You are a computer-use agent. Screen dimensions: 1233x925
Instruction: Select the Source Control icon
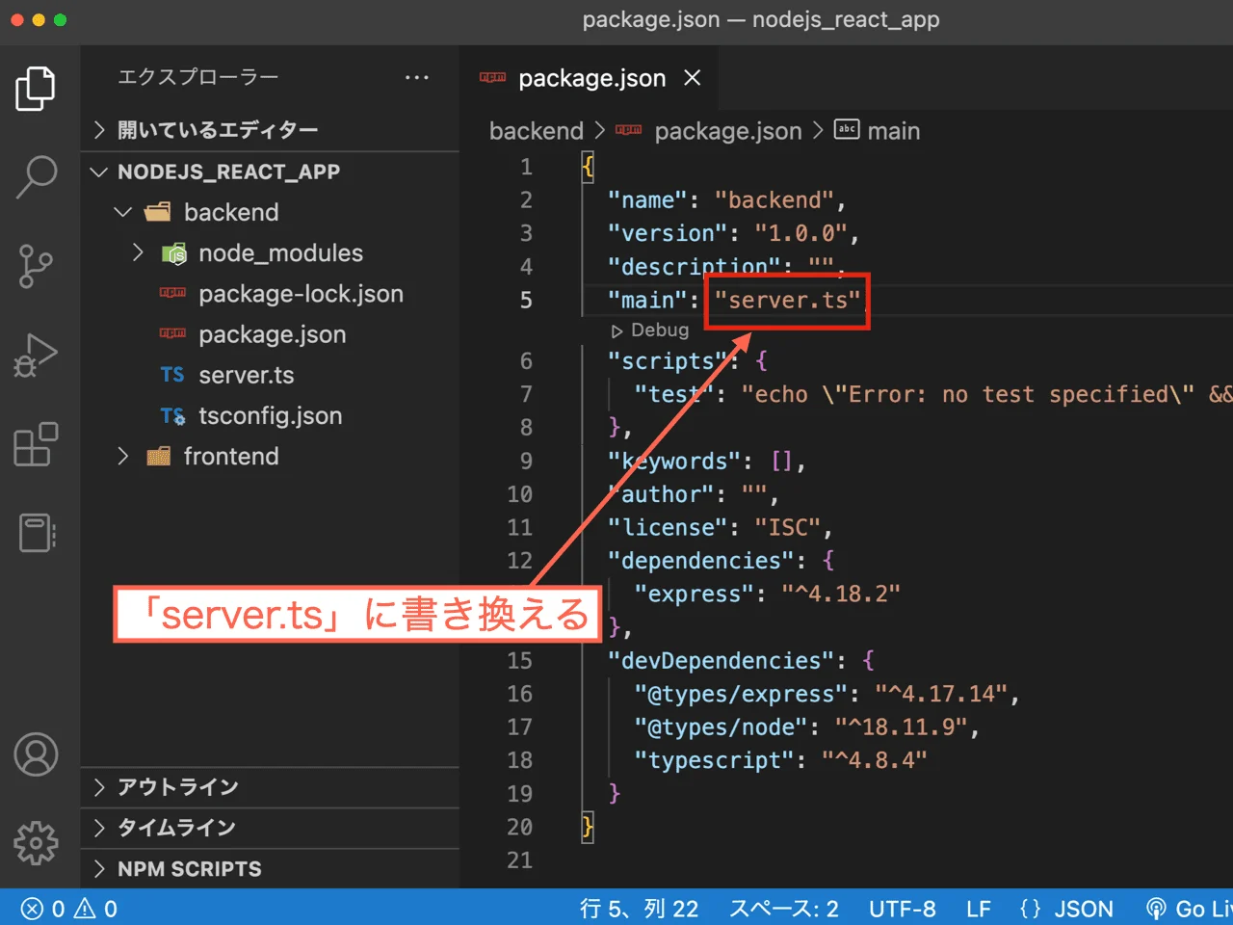pyautogui.click(x=37, y=267)
